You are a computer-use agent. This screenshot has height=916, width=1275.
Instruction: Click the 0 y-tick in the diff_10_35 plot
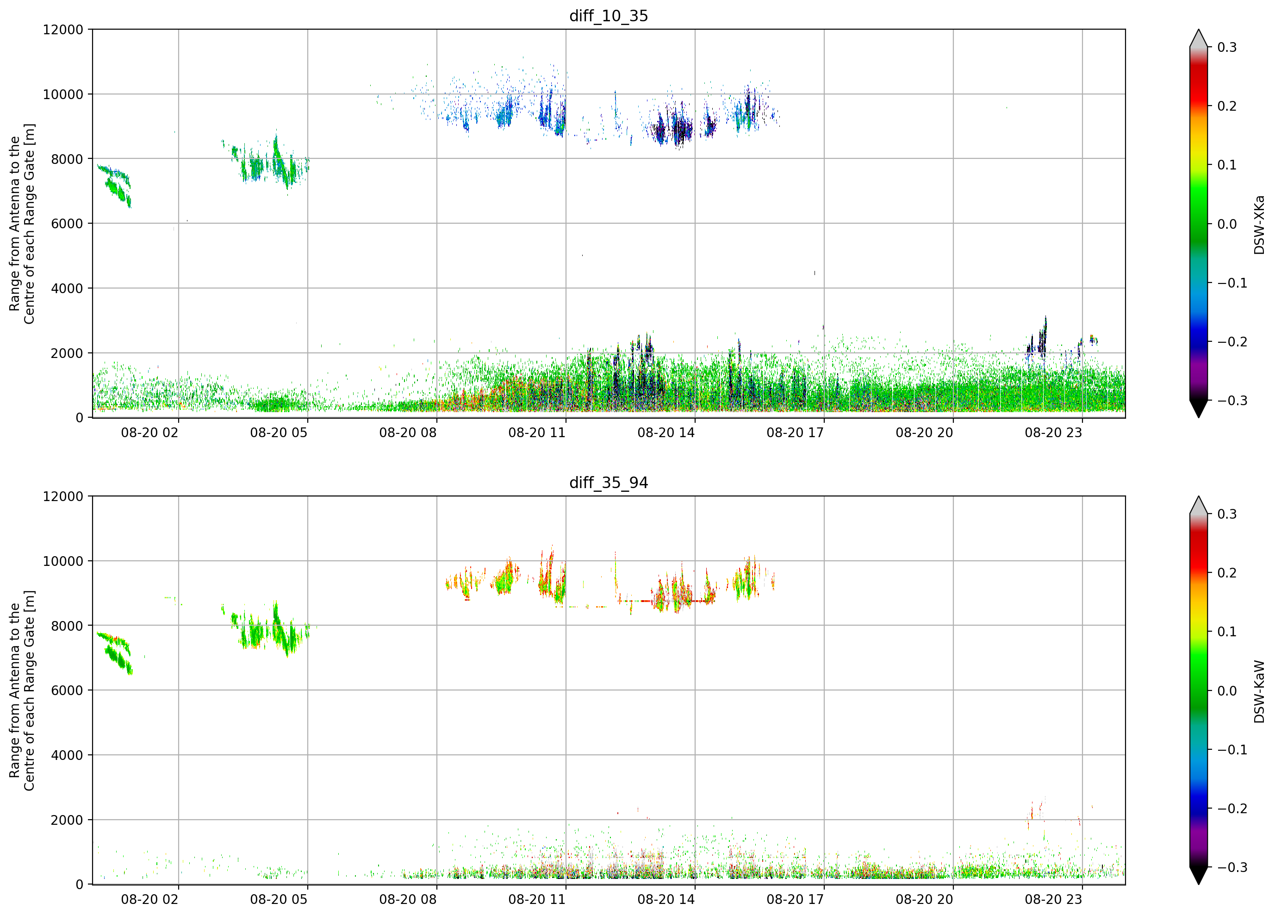pyautogui.click(x=79, y=418)
